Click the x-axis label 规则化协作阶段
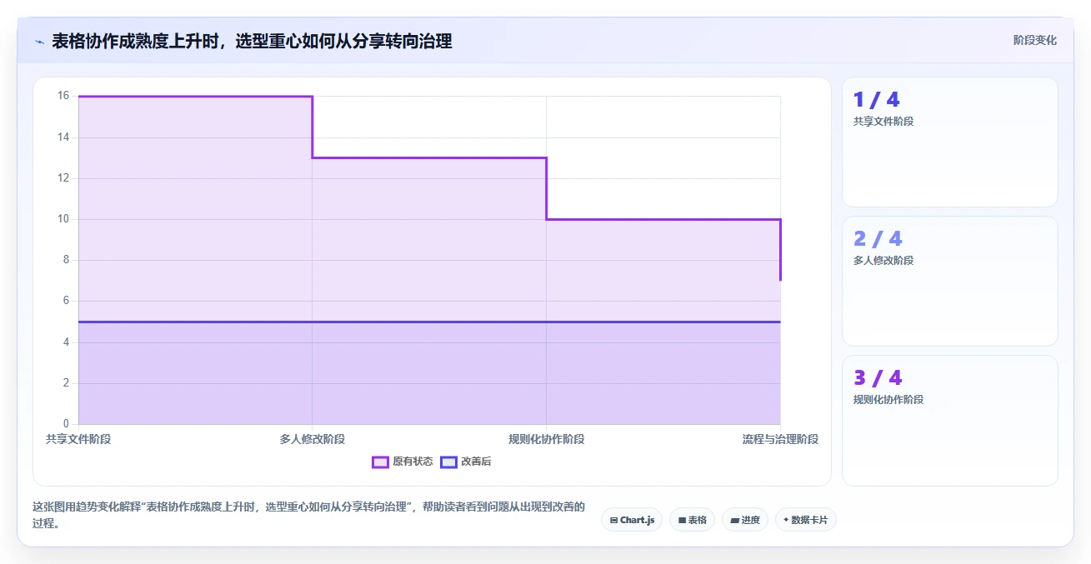Viewport: 1091px width, 564px height. click(x=547, y=439)
